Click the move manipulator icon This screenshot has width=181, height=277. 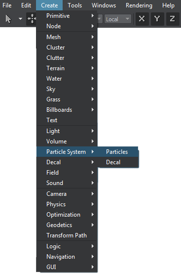(32, 19)
